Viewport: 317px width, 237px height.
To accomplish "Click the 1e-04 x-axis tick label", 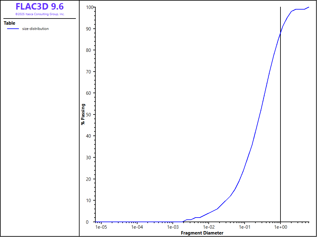I will pos(137,227).
